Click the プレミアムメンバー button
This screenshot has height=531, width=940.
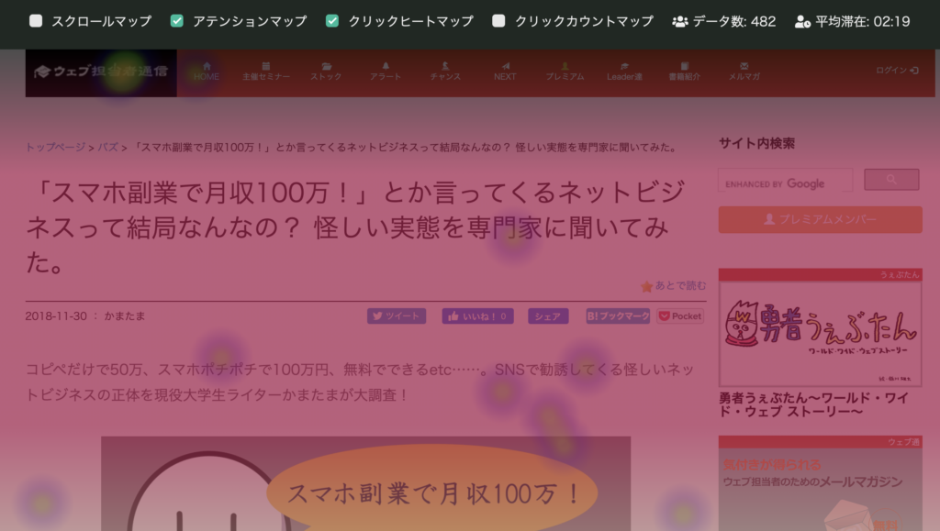coord(820,220)
